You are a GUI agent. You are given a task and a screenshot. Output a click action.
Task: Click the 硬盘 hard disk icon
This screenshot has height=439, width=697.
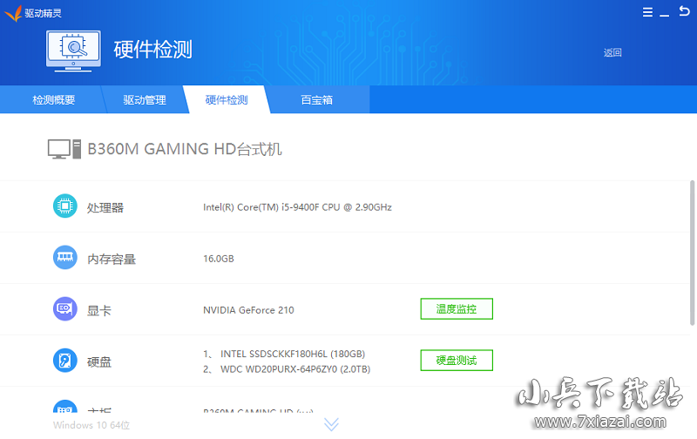[x=64, y=361]
